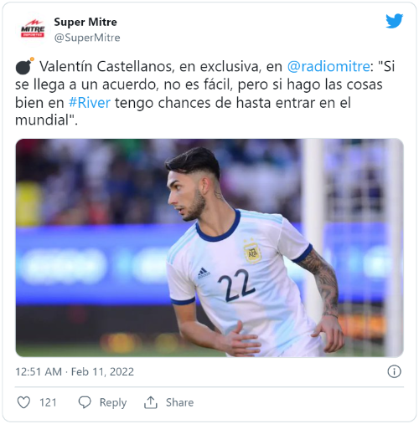Like the tweet with the heart icon
Image resolution: width=419 pixels, height=424 pixels.
pos(23,402)
